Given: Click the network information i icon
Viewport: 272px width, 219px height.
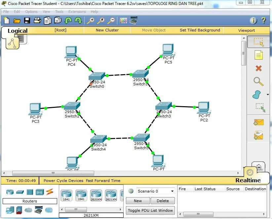Looking at the screenshot, I should click(253, 21).
